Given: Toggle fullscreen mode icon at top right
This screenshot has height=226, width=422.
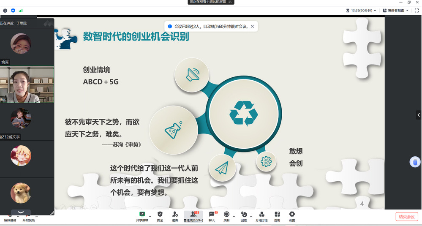Looking at the screenshot, I should click(x=417, y=10).
